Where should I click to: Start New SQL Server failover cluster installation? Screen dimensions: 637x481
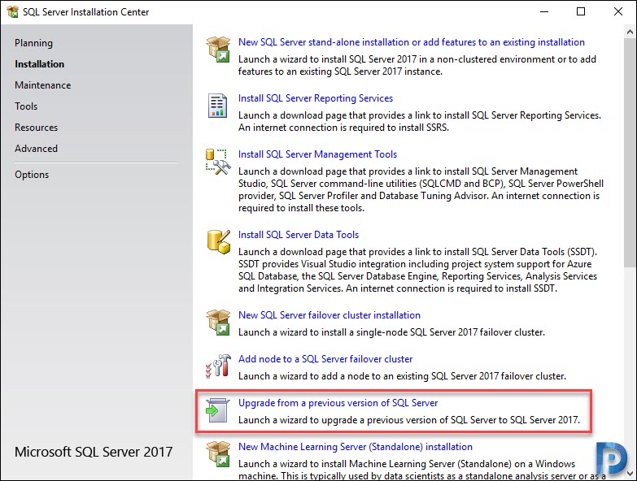click(x=329, y=315)
